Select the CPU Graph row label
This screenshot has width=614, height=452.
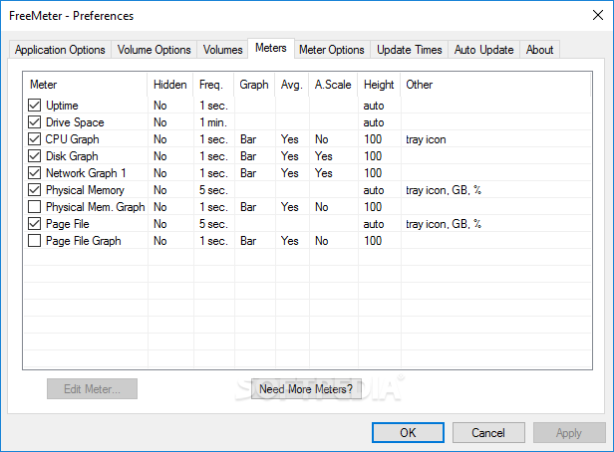[x=73, y=139]
